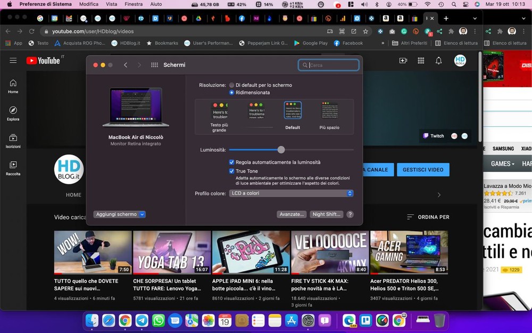Select the 'Ridimensionata' resolution radio button

tap(232, 92)
